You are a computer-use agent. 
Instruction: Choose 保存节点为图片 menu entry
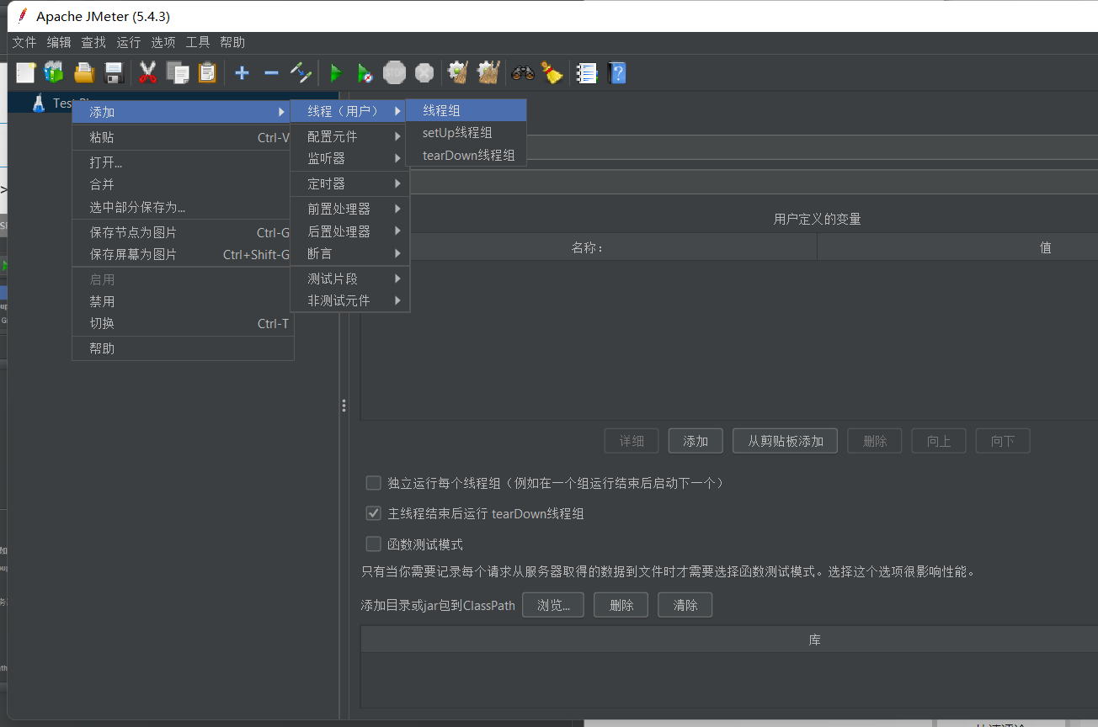click(x=183, y=232)
